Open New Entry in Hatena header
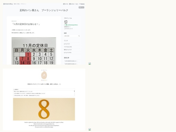Viewport: 176px width, 132px height. tap(66, 4)
